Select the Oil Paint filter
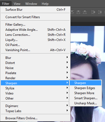This screenshot has height=122, width=105. tap(35, 45)
